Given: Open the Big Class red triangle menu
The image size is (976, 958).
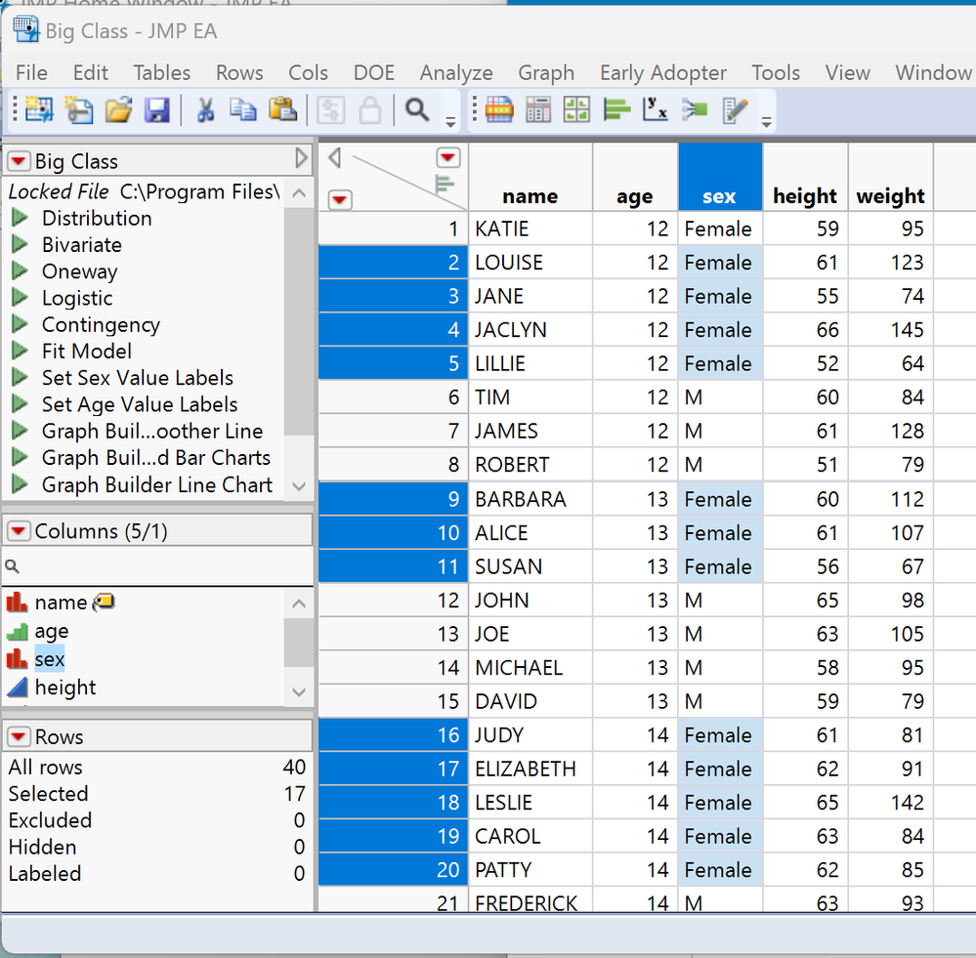Looking at the screenshot, I should (x=18, y=161).
